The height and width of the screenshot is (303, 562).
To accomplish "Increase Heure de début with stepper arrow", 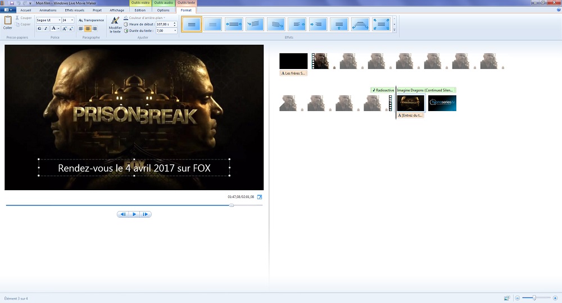I will click(175, 23).
